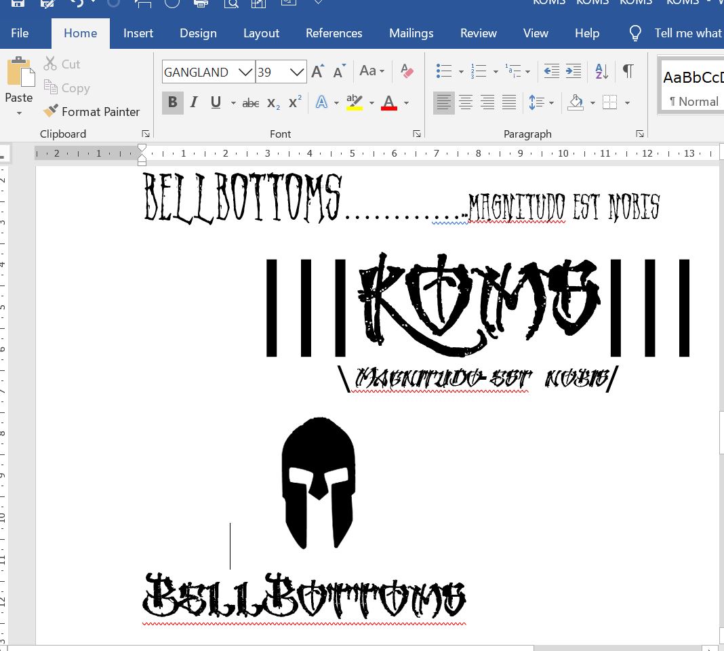Click the Increase Font Size icon

[x=317, y=71]
